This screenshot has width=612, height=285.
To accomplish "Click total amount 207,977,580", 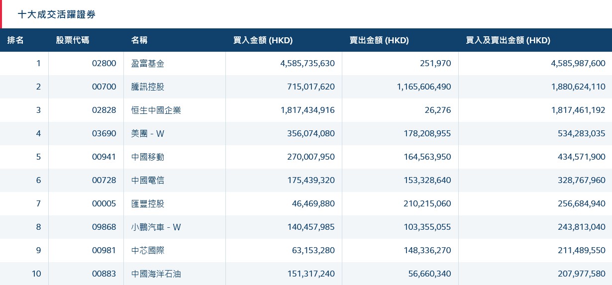I will click(x=582, y=274).
